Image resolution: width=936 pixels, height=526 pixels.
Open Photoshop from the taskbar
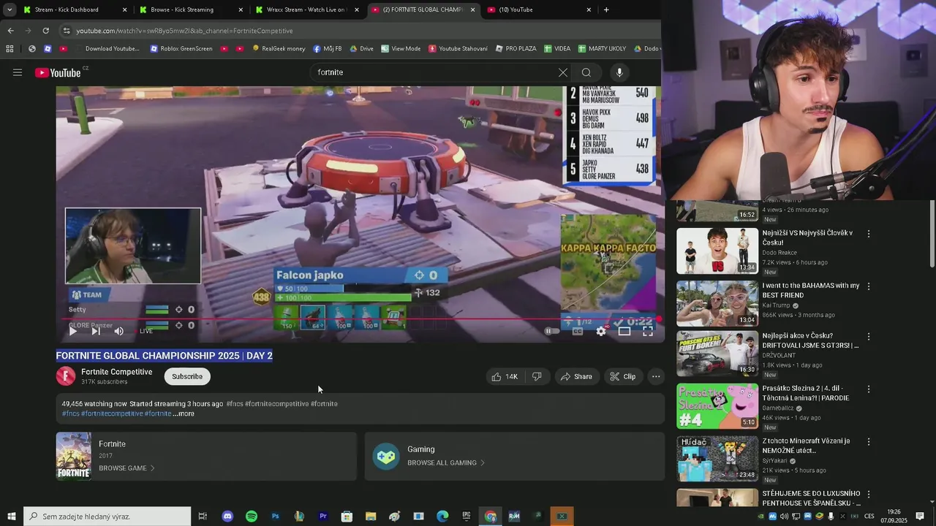(275, 517)
